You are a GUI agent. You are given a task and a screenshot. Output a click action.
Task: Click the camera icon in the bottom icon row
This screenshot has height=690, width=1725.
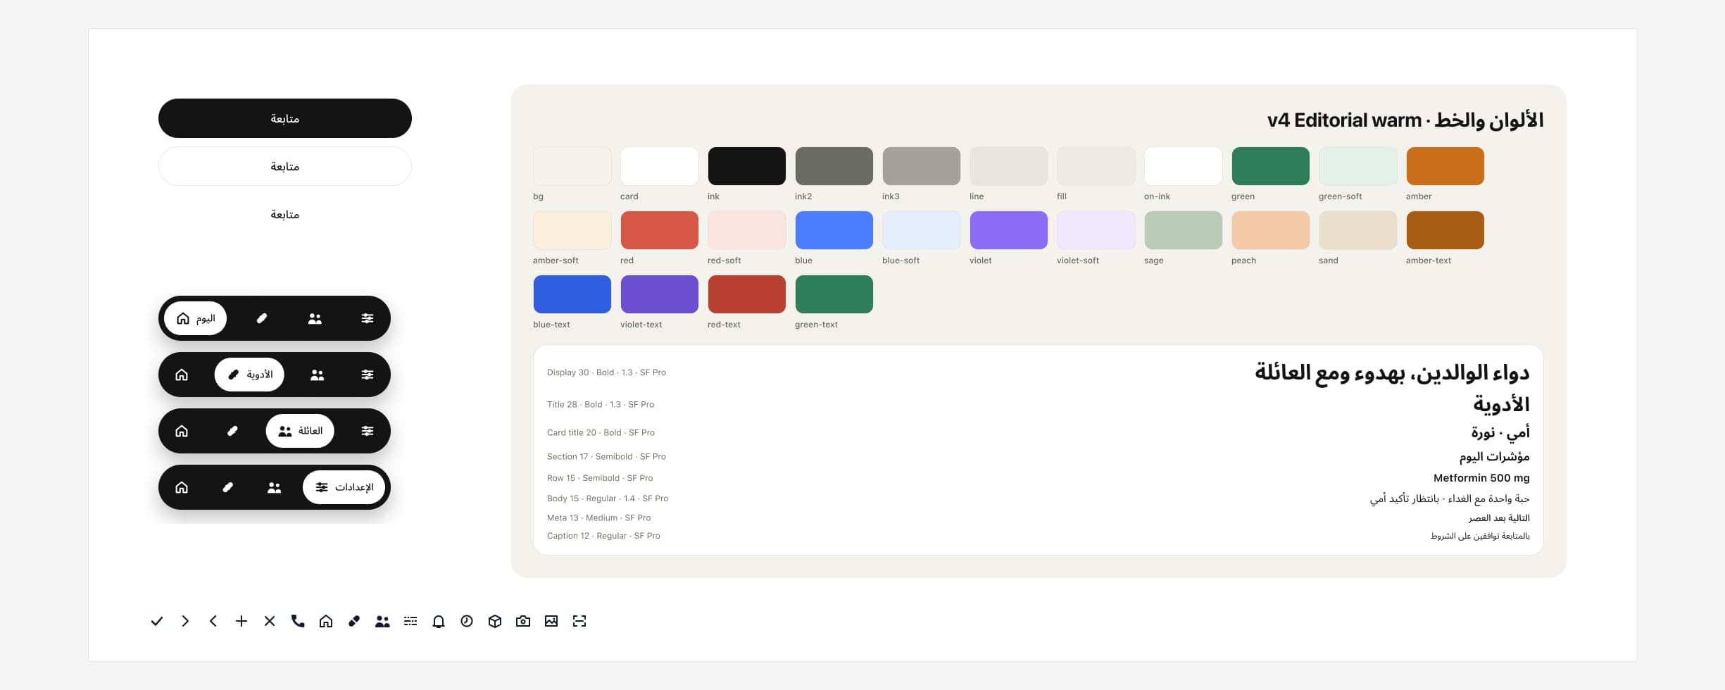(523, 621)
